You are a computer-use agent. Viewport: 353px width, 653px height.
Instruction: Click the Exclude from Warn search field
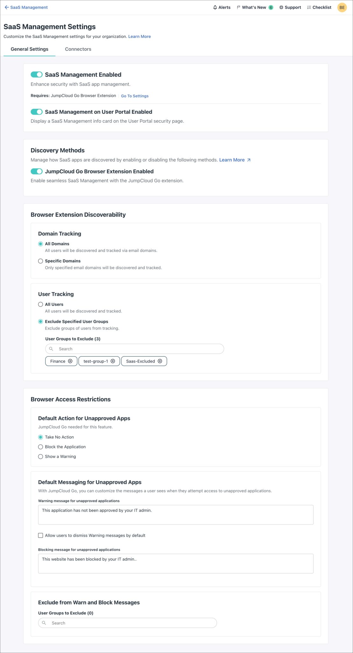(x=127, y=623)
